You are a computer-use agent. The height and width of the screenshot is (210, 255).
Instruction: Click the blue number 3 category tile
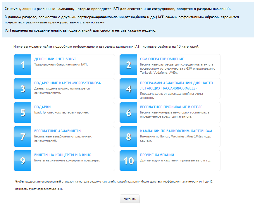pyautogui.click(x=23, y=89)
